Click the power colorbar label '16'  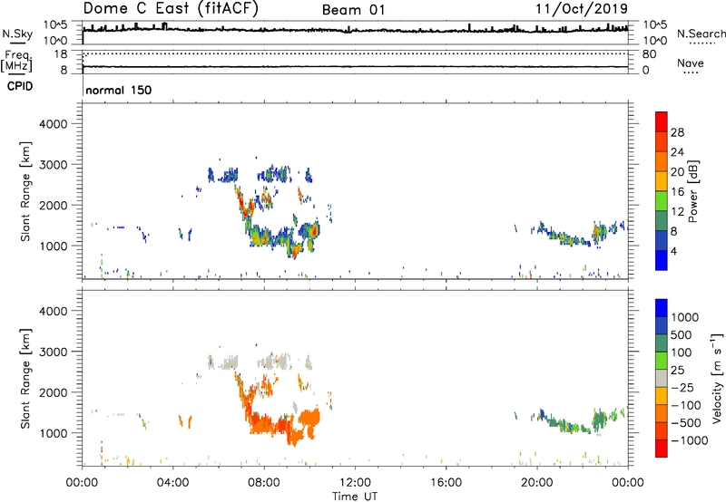(677, 192)
